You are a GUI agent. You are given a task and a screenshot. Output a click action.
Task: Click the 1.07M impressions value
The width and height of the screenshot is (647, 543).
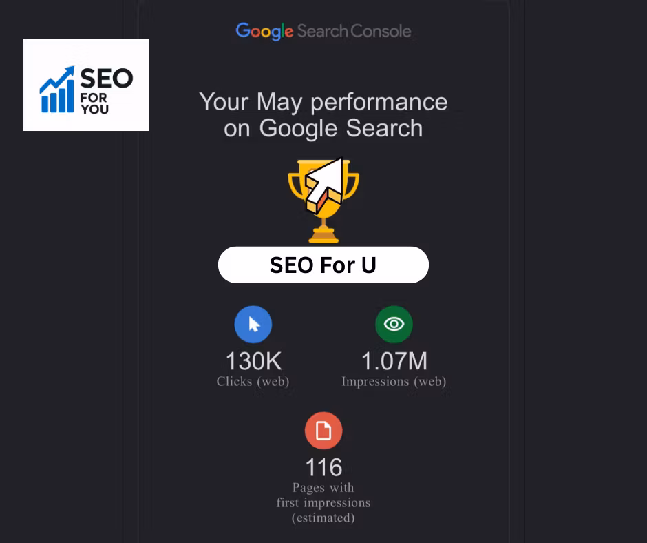[394, 360]
